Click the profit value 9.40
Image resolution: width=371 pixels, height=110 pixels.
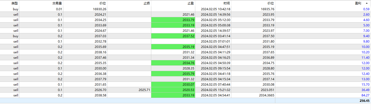(x=366, y=36)
